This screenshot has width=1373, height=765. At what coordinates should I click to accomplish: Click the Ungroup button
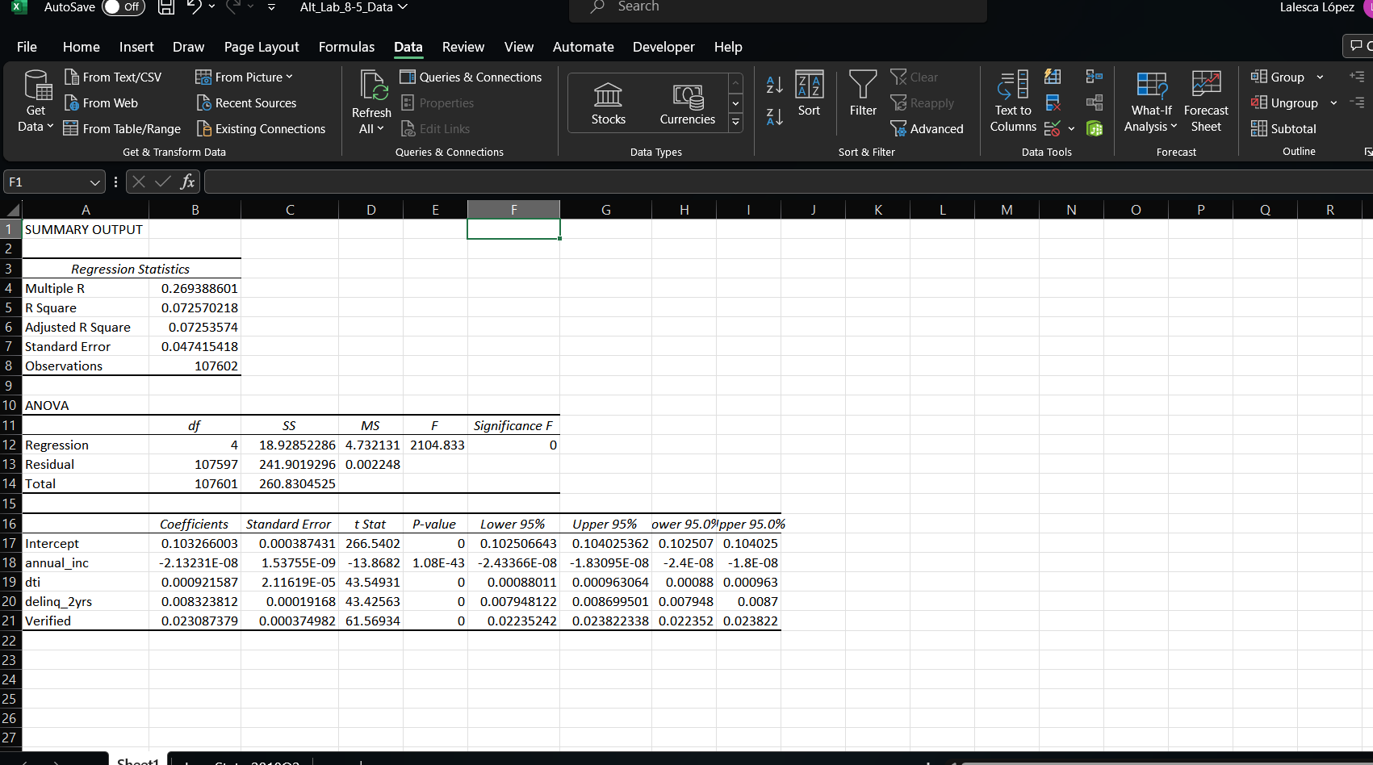pos(1284,102)
